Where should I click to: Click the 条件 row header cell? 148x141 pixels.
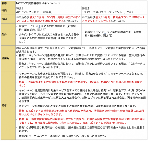[8, 34]
